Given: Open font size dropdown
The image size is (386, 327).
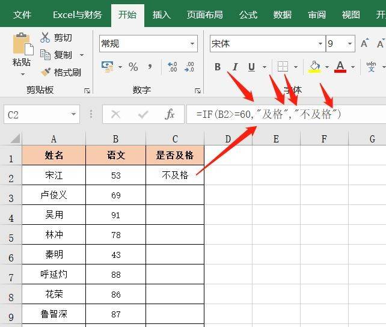Looking at the screenshot, I should (x=349, y=44).
